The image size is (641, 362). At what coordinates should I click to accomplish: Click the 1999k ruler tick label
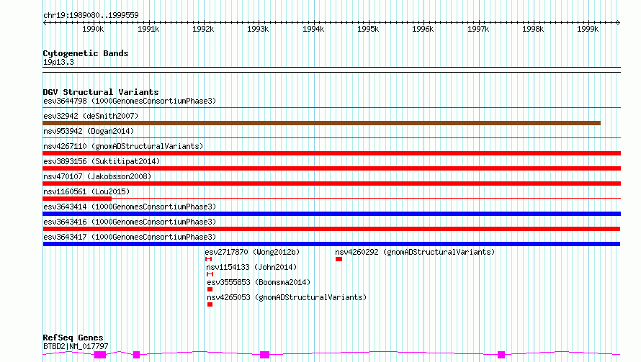click(588, 30)
